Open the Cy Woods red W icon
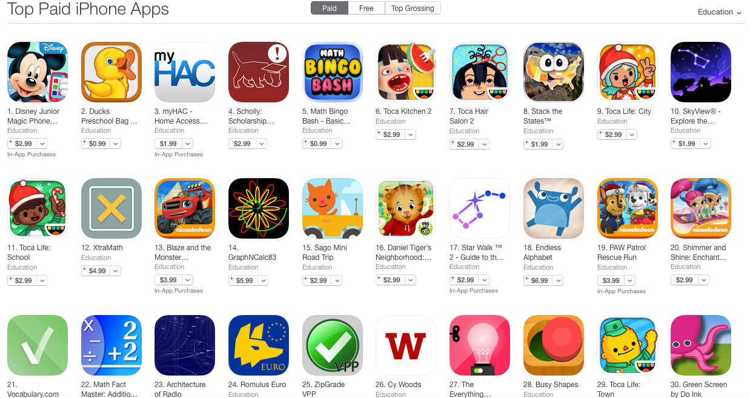750x398 pixels. pos(406,345)
